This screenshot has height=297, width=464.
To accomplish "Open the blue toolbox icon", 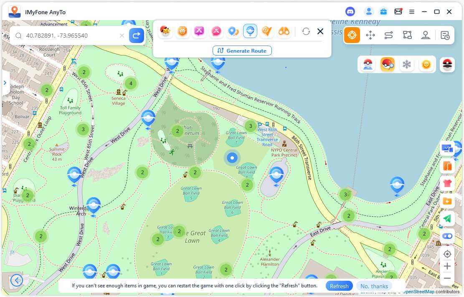I will coord(383,12).
